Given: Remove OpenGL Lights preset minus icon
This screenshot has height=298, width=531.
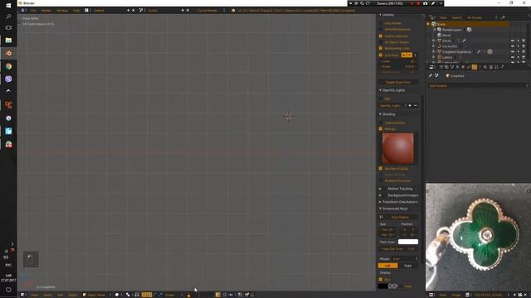Looking at the screenshot, I should point(416,105).
